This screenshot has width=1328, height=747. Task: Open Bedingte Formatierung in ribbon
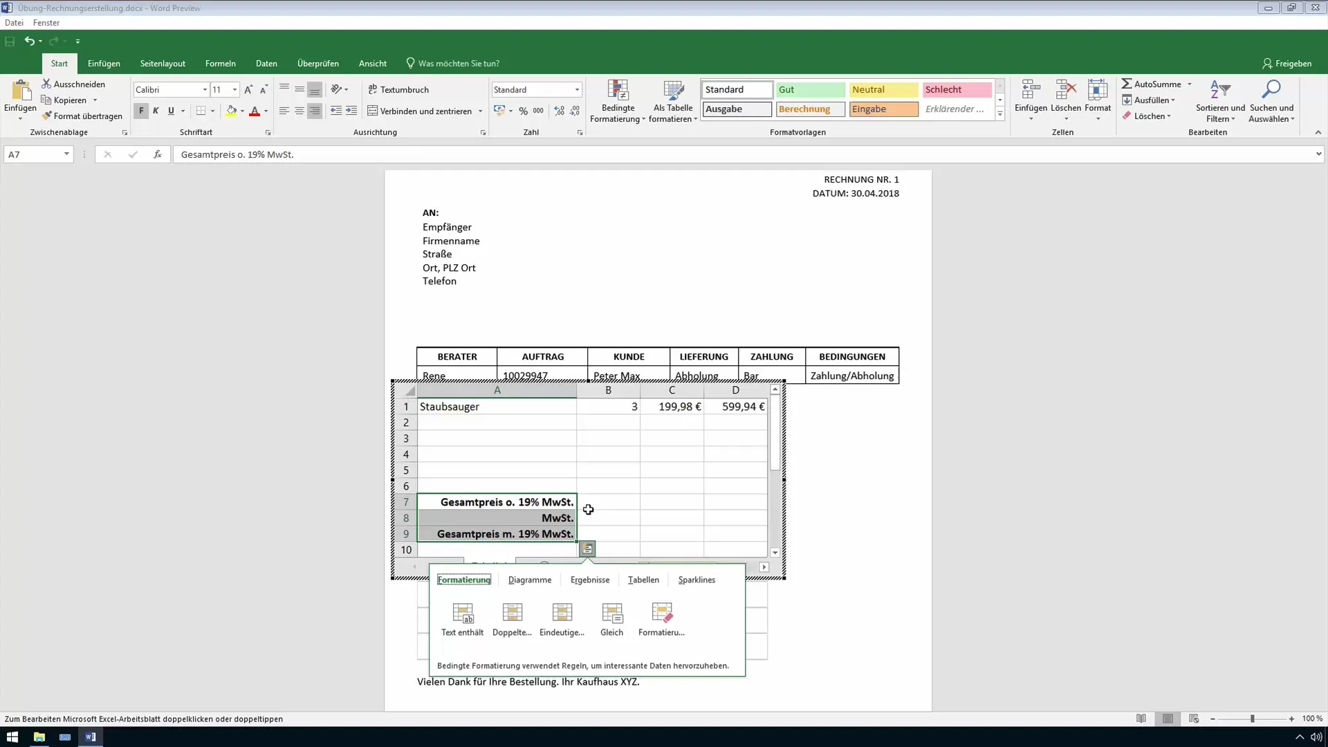click(x=618, y=101)
